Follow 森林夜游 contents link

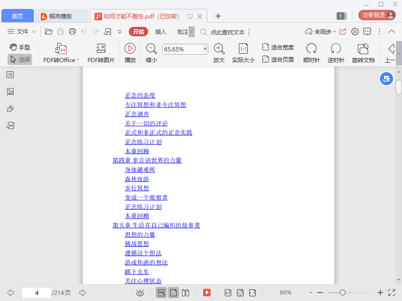tap(137, 179)
